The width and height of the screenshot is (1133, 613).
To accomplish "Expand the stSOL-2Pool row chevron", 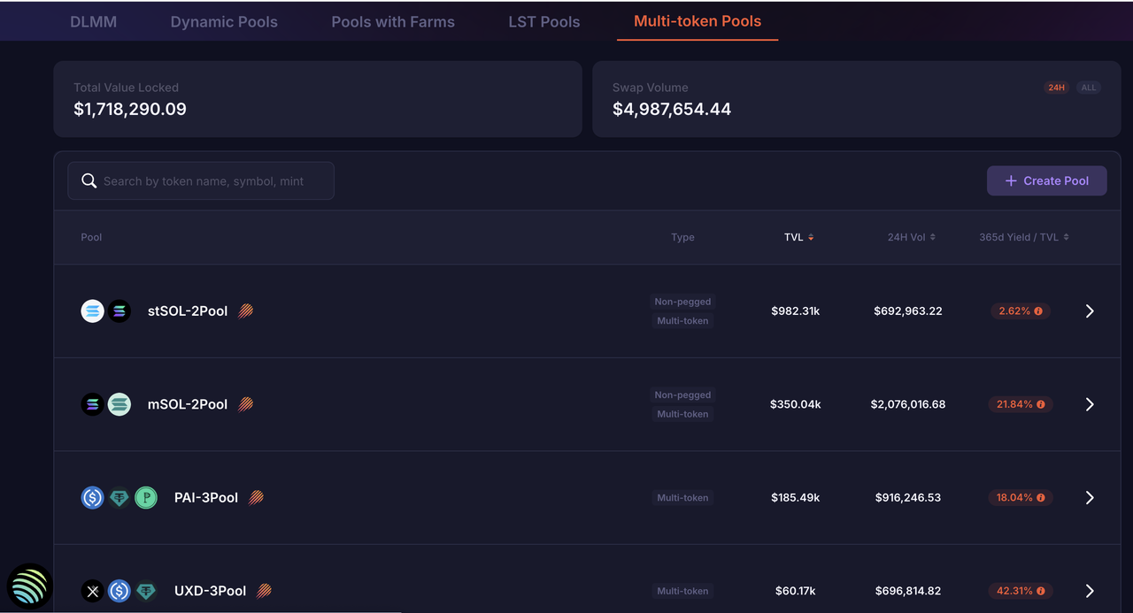I will coord(1090,311).
